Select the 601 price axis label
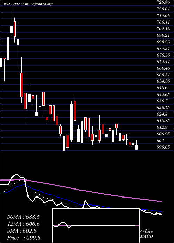Screen dimensions: 174x243 (160, 141)
